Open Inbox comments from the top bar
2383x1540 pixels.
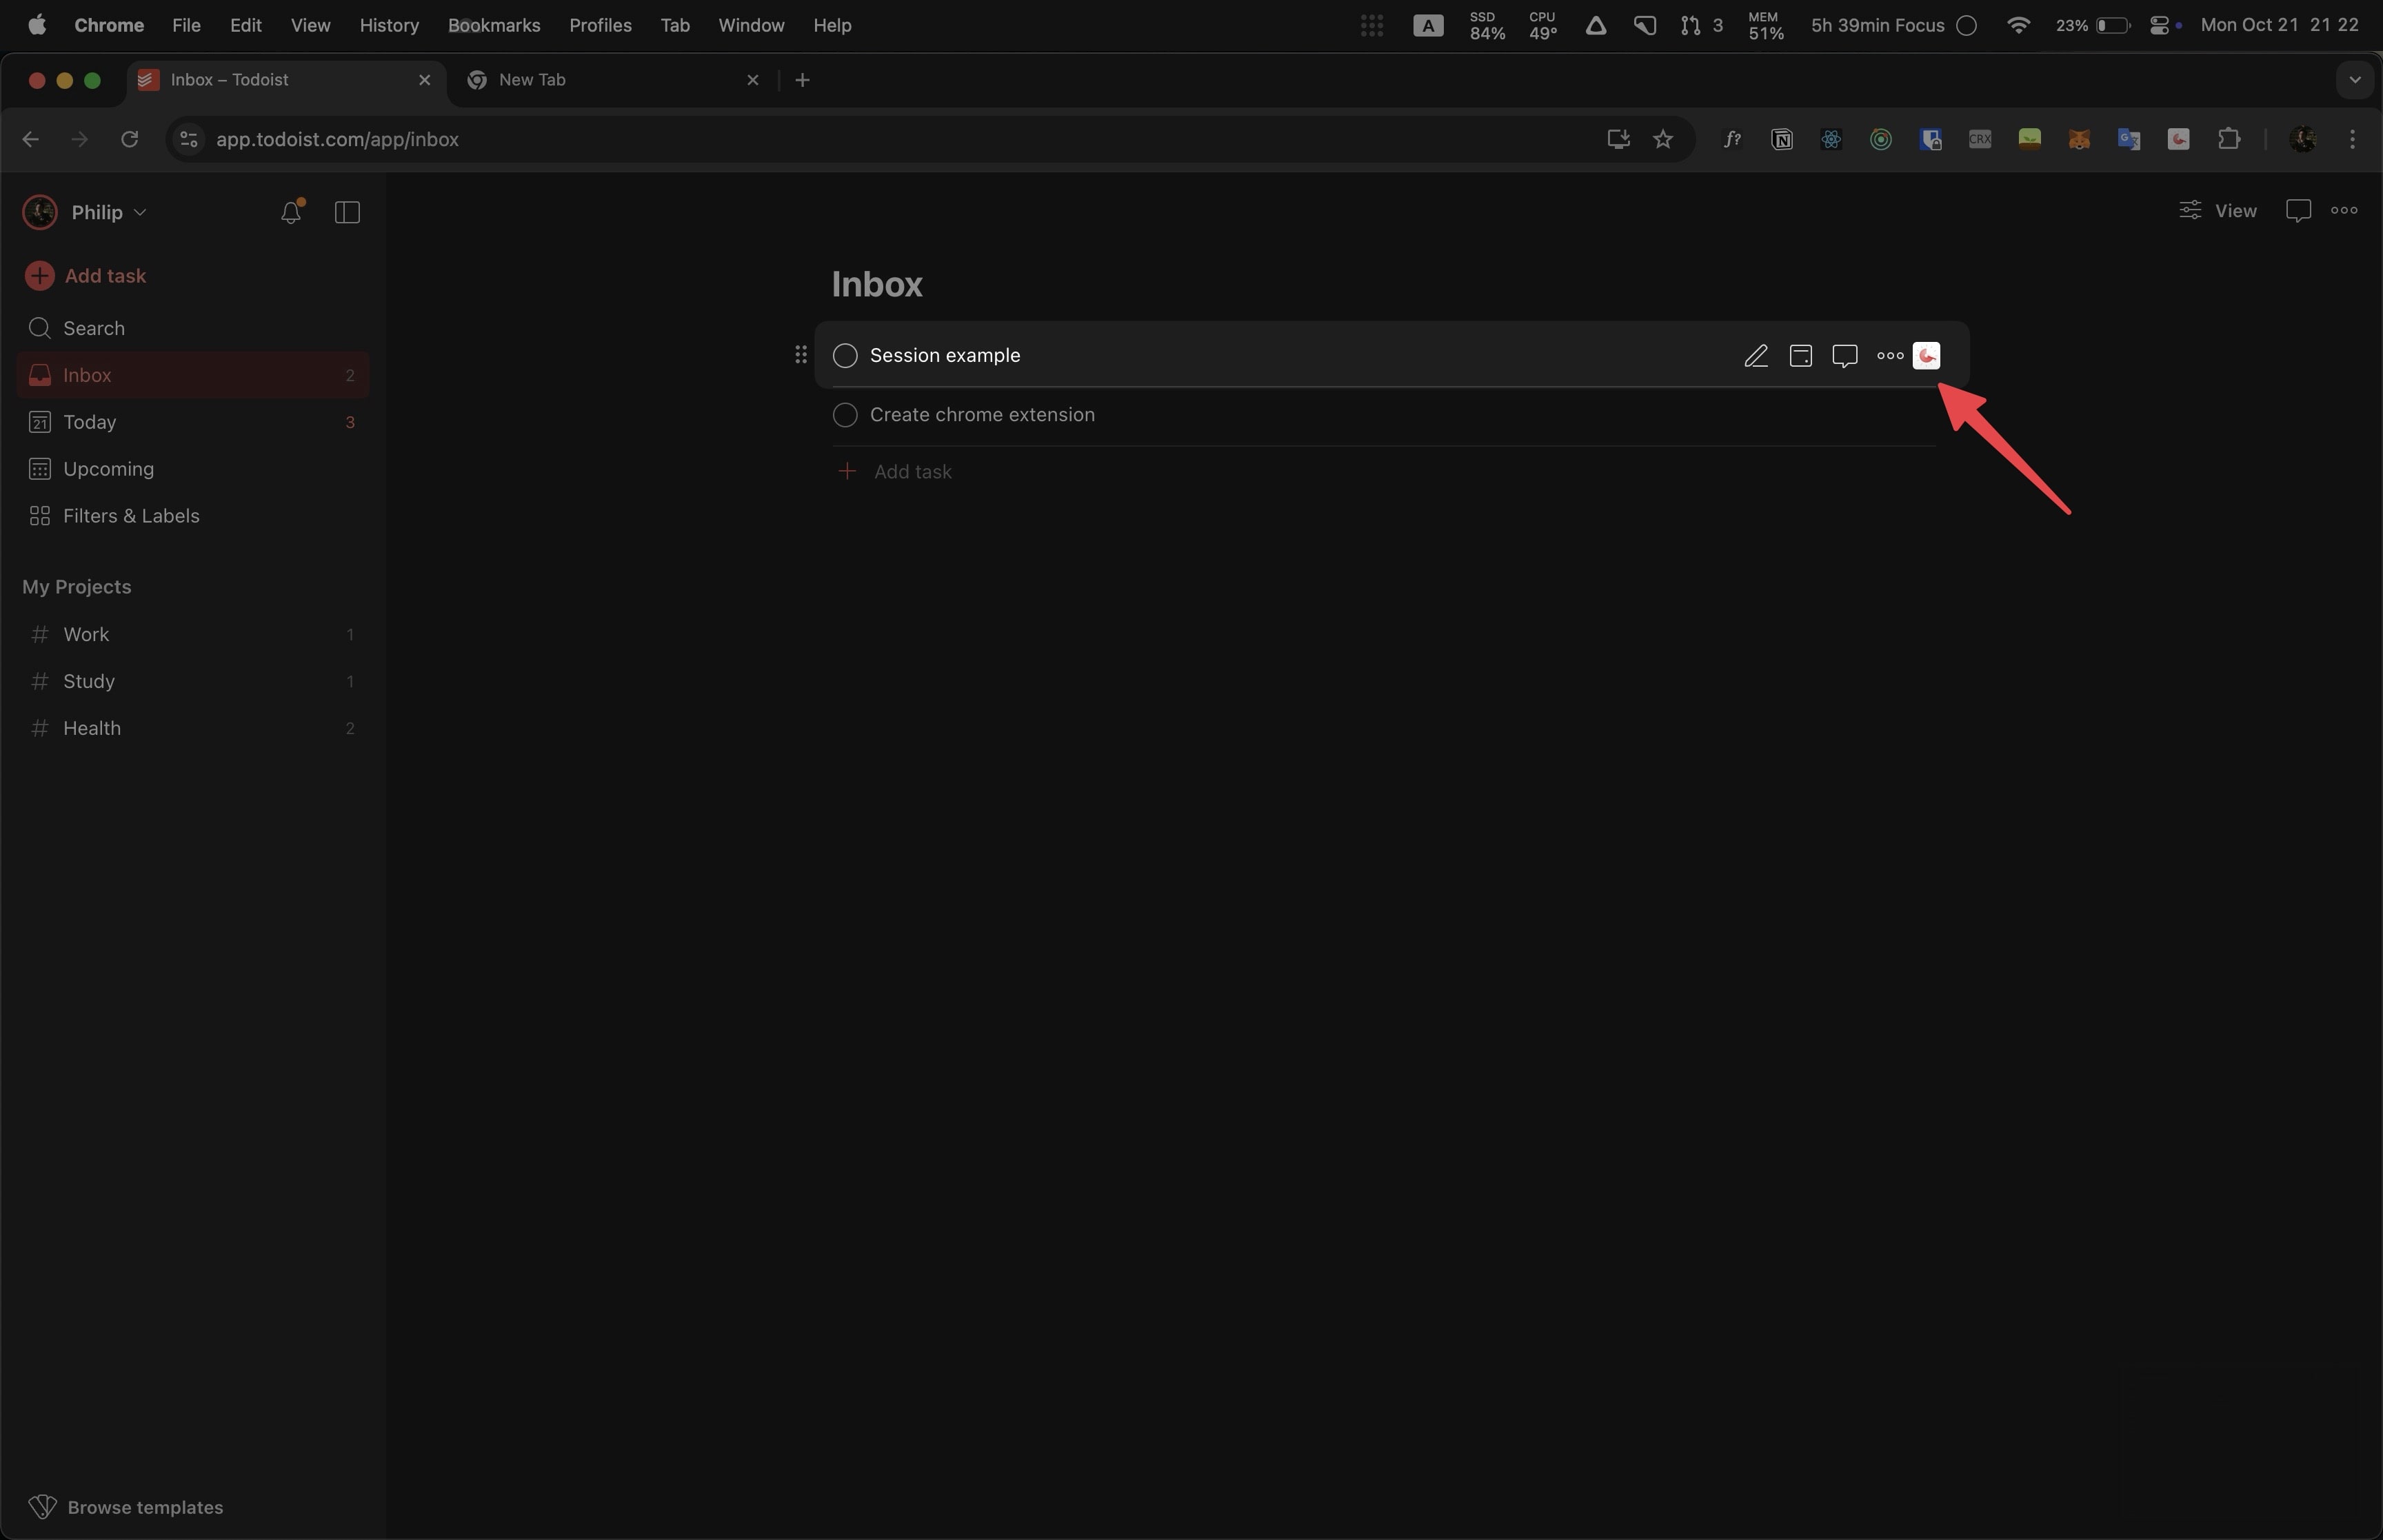[x=2298, y=211]
